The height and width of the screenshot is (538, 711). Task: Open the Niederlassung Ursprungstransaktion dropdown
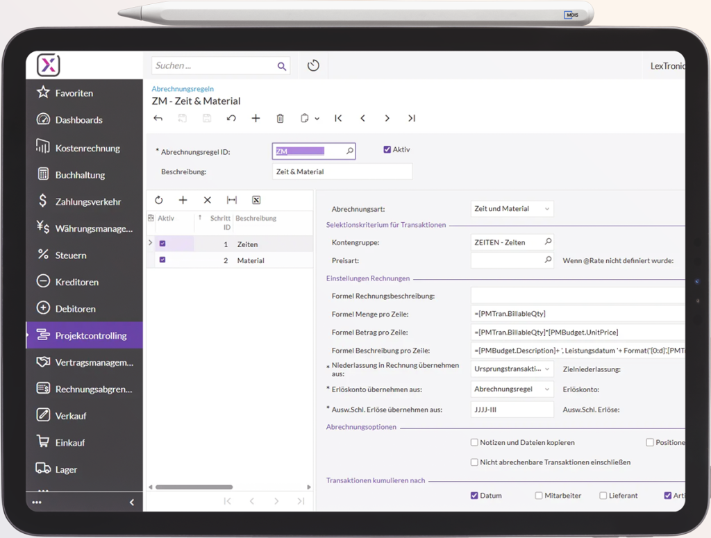coord(512,369)
